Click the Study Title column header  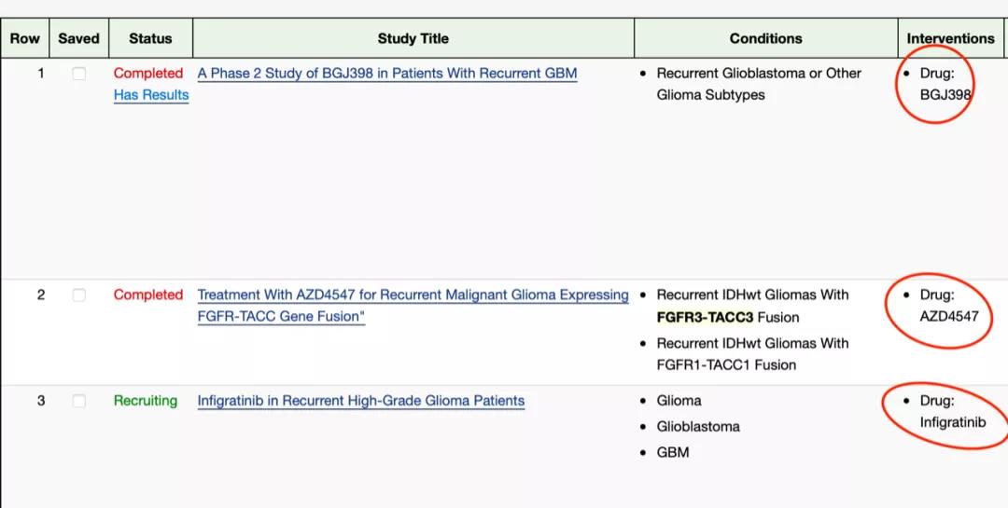click(x=413, y=38)
